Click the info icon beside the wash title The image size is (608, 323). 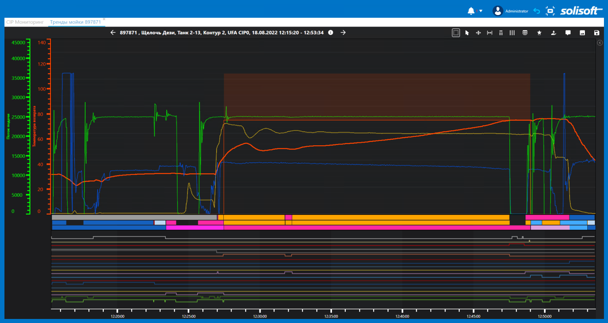tap(331, 33)
